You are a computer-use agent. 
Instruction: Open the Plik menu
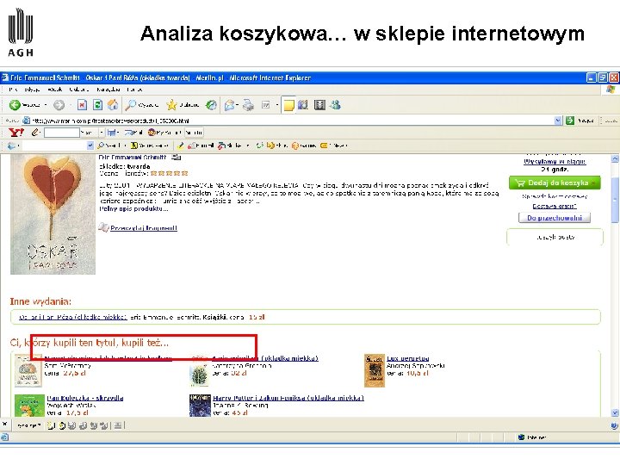[13, 90]
